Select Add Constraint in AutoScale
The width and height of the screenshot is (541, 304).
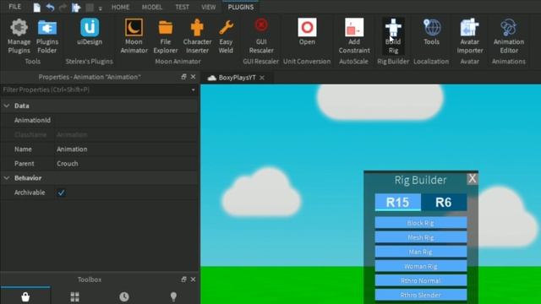pos(354,36)
